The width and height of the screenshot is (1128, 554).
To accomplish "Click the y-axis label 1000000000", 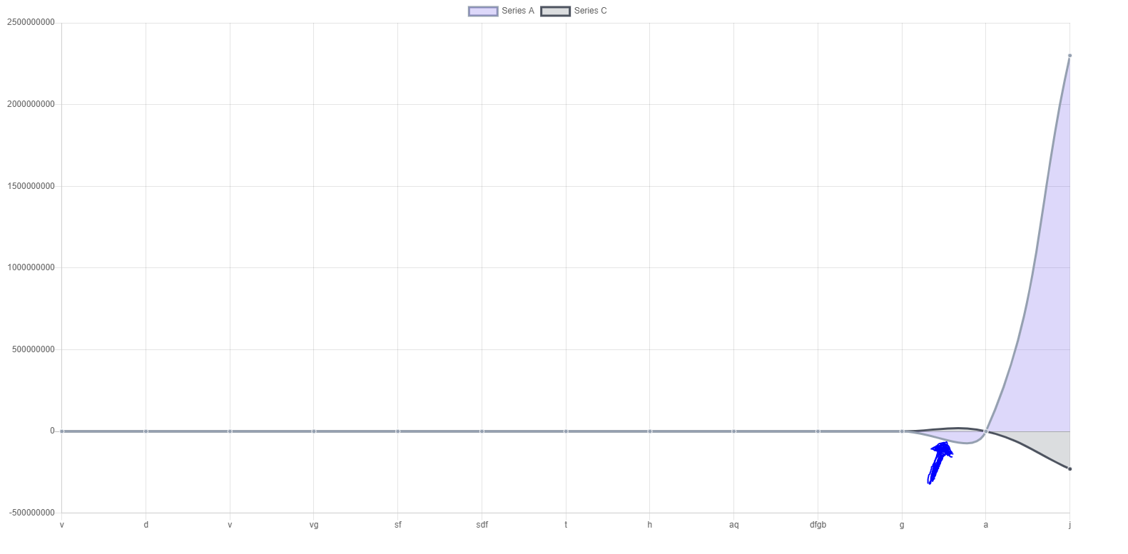I will [31, 267].
